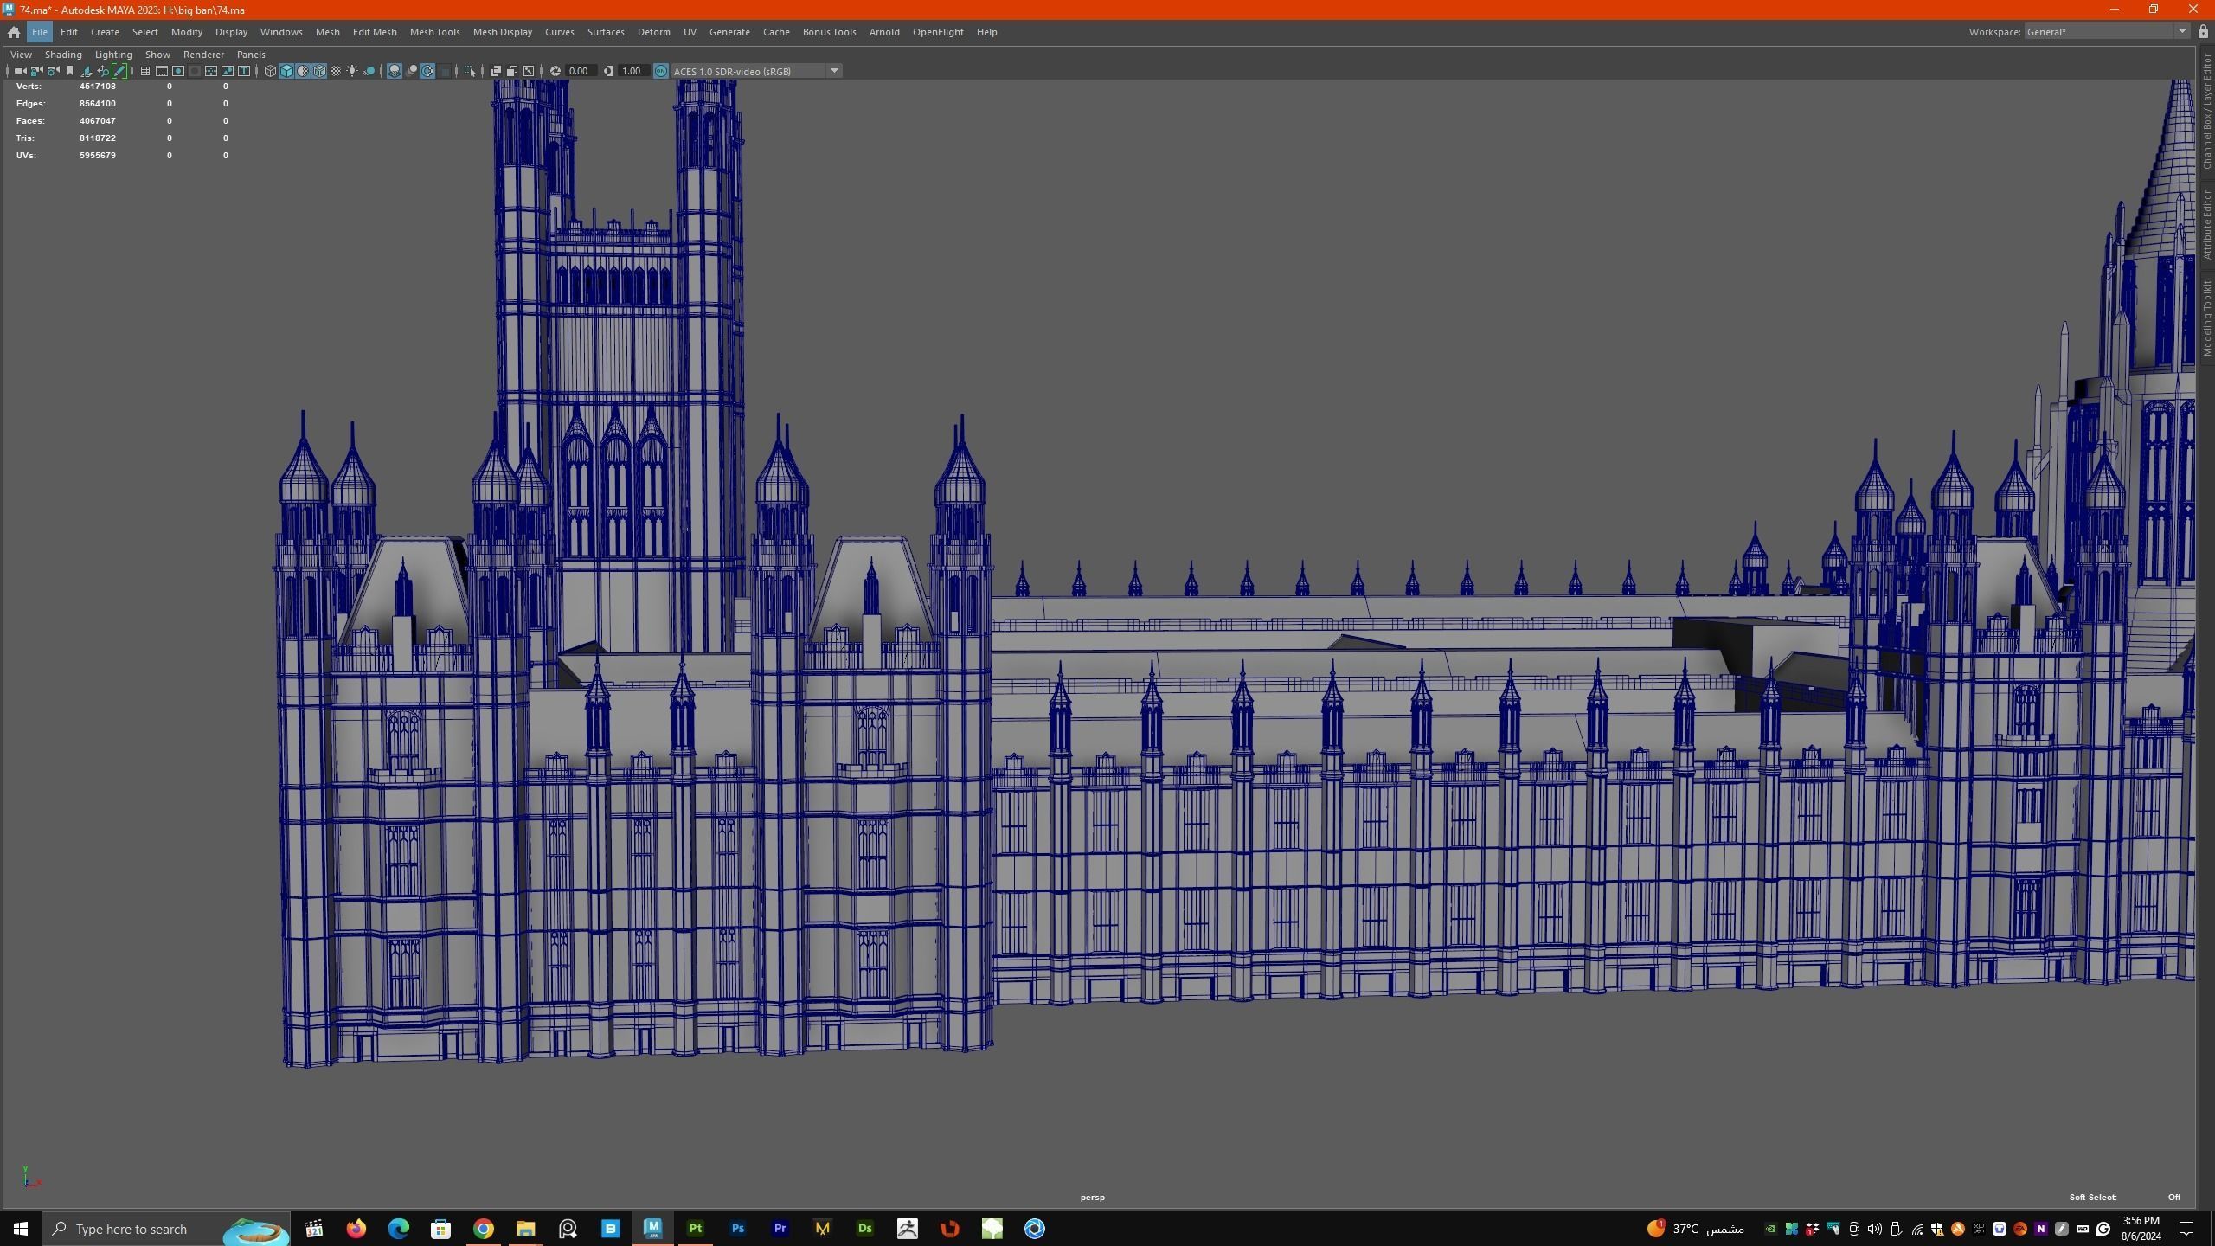The height and width of the screenshot is (1246, 2215).
Task: Toggle the viewport grid display
Action: coord(145,71)
